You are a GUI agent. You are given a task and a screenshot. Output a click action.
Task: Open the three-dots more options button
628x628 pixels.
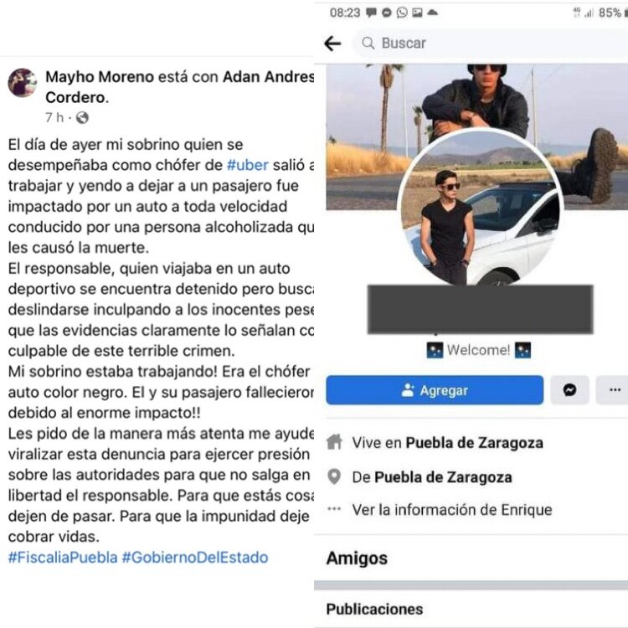click(613, 389)
